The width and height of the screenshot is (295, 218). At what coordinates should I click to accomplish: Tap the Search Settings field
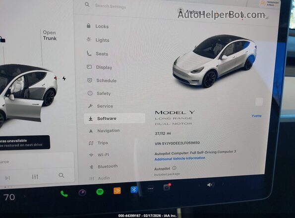(111, 6)
